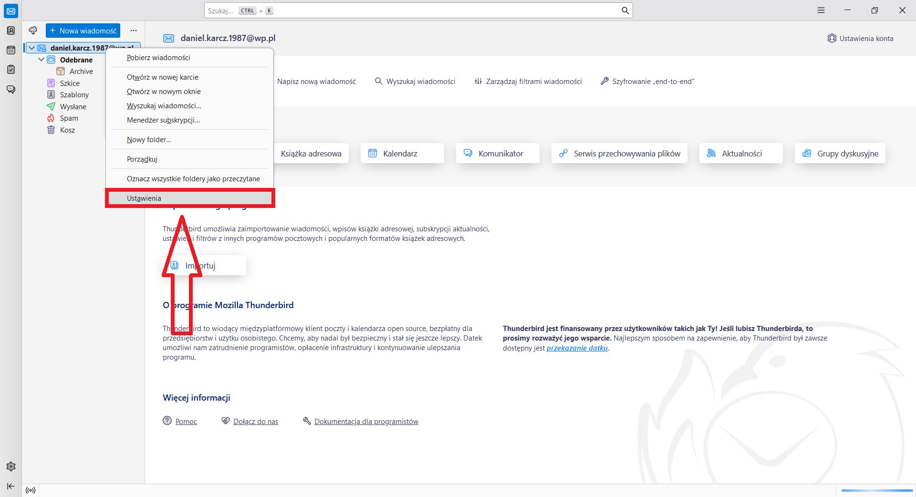The height and width of the screenshot is (497, 916).
Task: Click the blue progress bar bottom-right
Action: 877,490
